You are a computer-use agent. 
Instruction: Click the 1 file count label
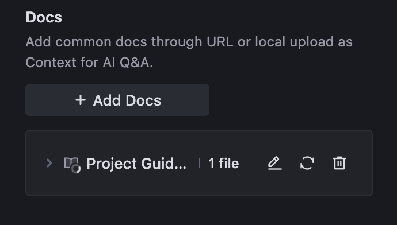tap(224, 163)
